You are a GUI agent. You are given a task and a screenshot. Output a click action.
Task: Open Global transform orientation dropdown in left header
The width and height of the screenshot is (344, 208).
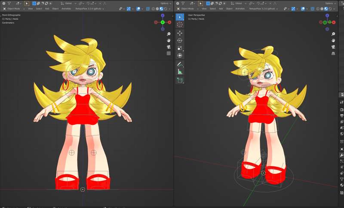coord(68,3)
